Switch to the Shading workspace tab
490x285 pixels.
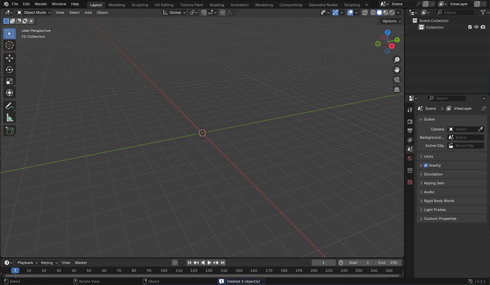point(216,5)
